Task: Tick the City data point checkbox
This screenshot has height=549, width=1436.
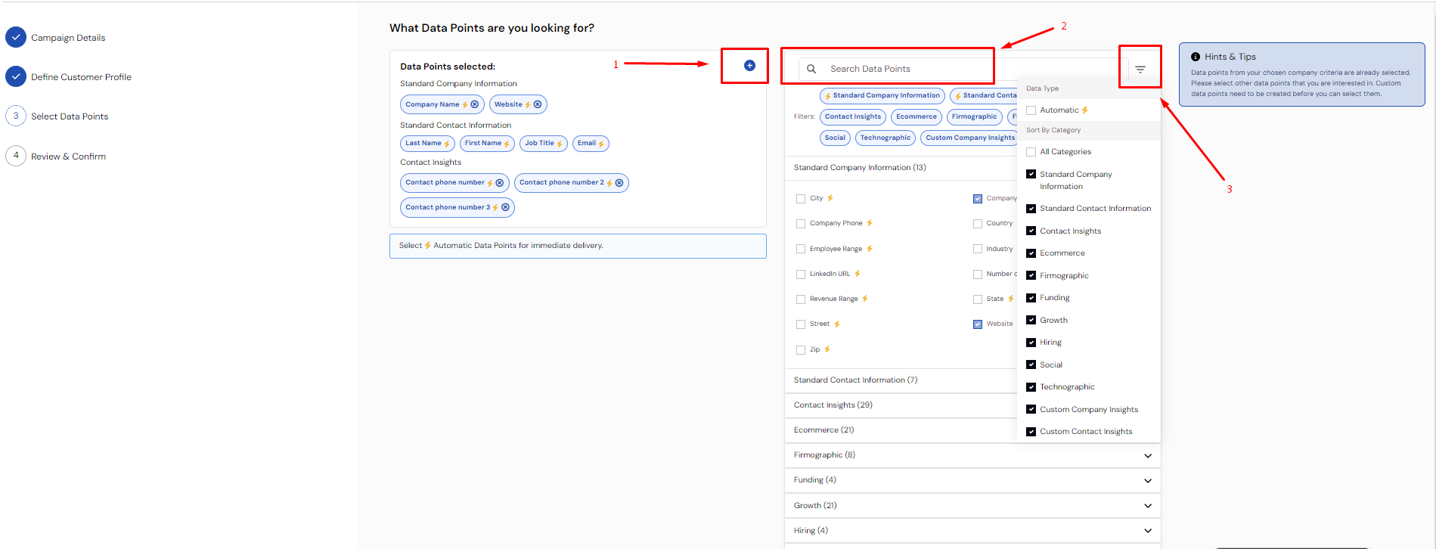Action: [x=801, y=199]
